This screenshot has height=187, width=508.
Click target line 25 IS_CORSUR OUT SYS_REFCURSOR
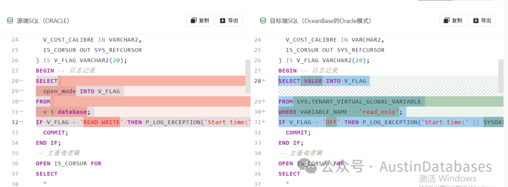click(335, 50)
